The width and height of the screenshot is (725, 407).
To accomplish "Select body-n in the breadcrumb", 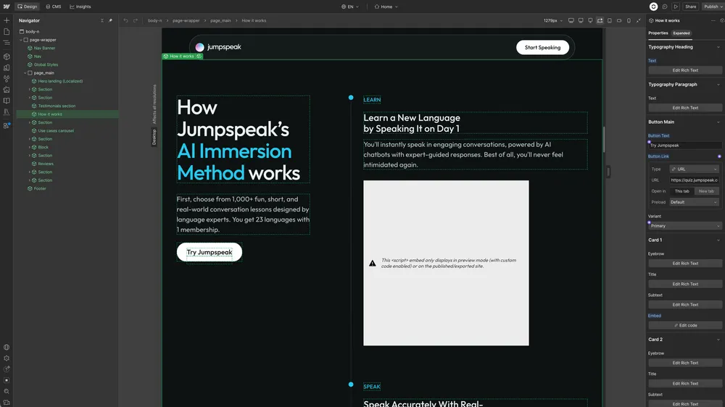I will click(155, 20).
